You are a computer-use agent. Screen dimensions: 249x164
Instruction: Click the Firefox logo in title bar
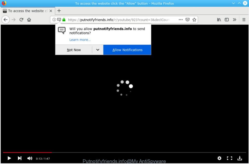tap(4, 3)
